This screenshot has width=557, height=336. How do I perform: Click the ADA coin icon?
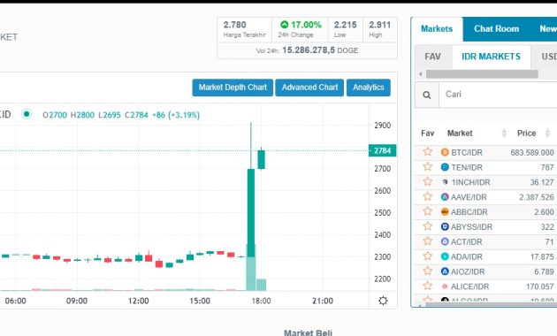[x=445, y=256]
